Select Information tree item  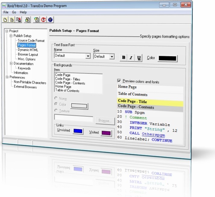point(21,73)
